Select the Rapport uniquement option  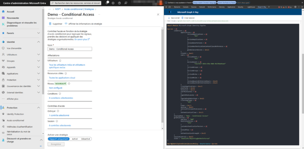coord(59,139)
